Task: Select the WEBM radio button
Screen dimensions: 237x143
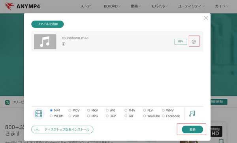Action: tap(51, 116)
